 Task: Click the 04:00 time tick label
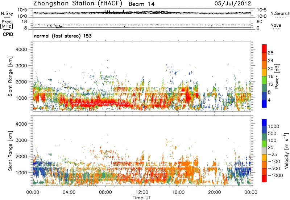[x=69, y=192]
